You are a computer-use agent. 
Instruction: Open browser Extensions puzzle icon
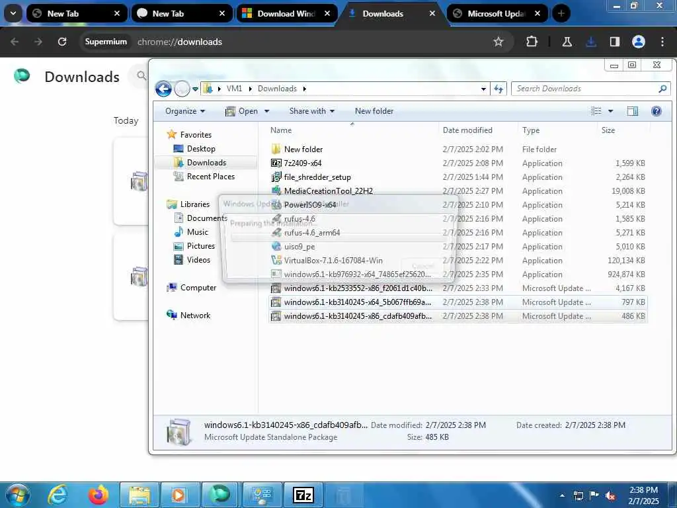[x=532, y=42]
